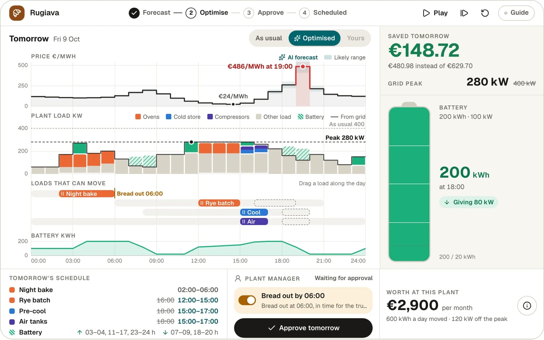This screenshot has width=544, height=340.
Task: Click the Bread out 06:00 deadline label
Action: [x=140, y=194]
